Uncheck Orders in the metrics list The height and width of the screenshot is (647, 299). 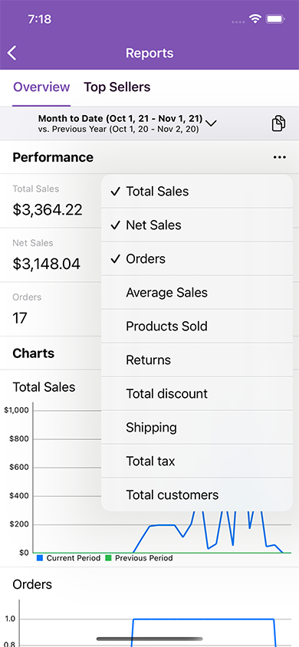click(197, 258)
